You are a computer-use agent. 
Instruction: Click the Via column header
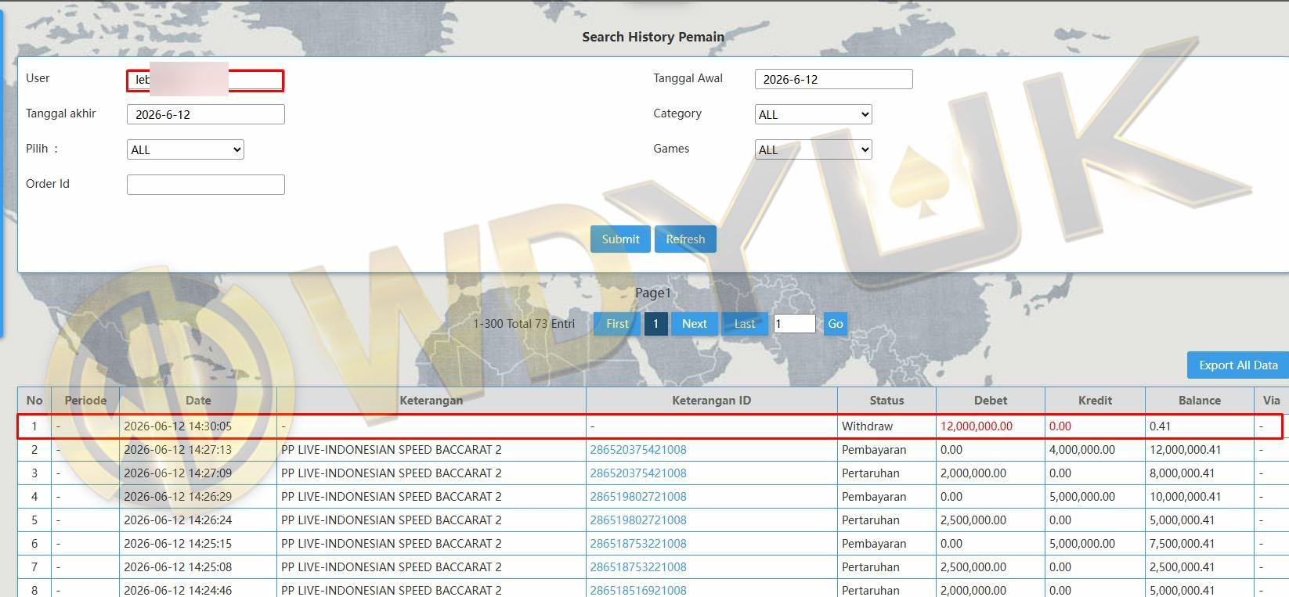click(1272, 401)
